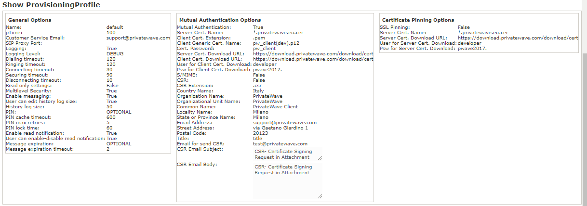Click the 'User can enable-disable read notification' label

[55, 139]
